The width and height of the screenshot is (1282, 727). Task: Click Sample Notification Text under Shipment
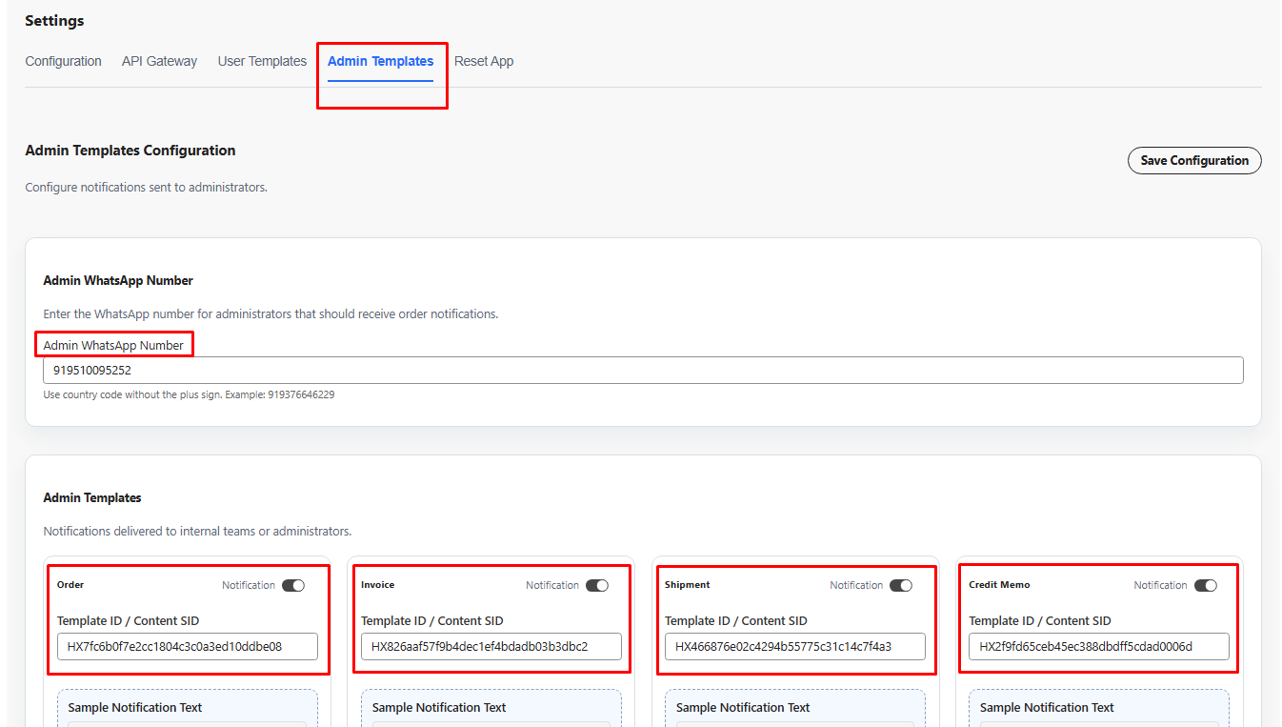[743, 707]
